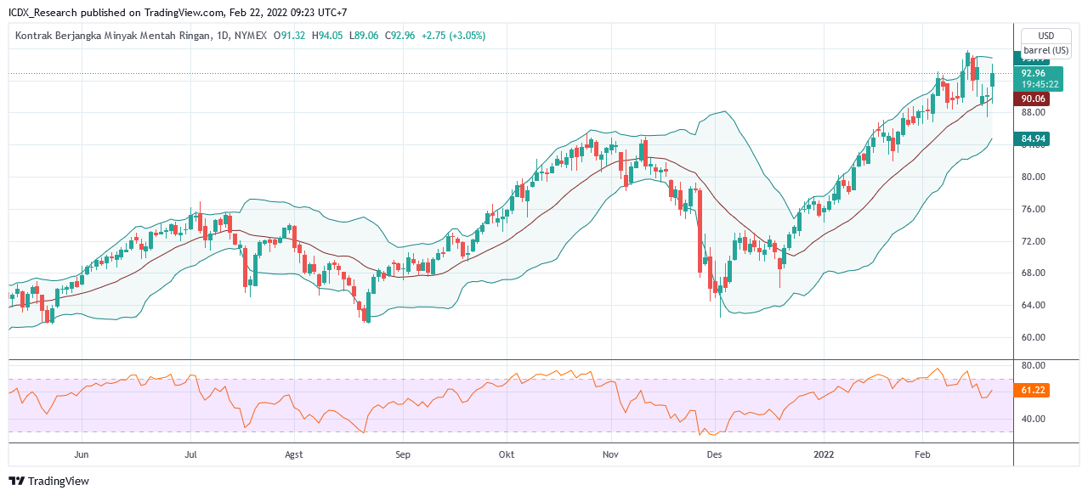Click the Okt label on time axis
Image resolution: width=1088 pixels, height=496 pixels.
pyautogui.click(x=506, y=454)
